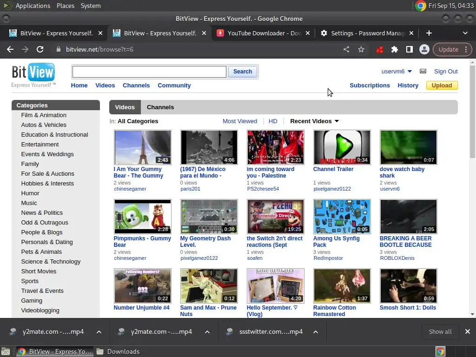Viewport: 476px width, 357px height.
Task: Select the Science & Technology category
Action: click(x=51, y=261)
